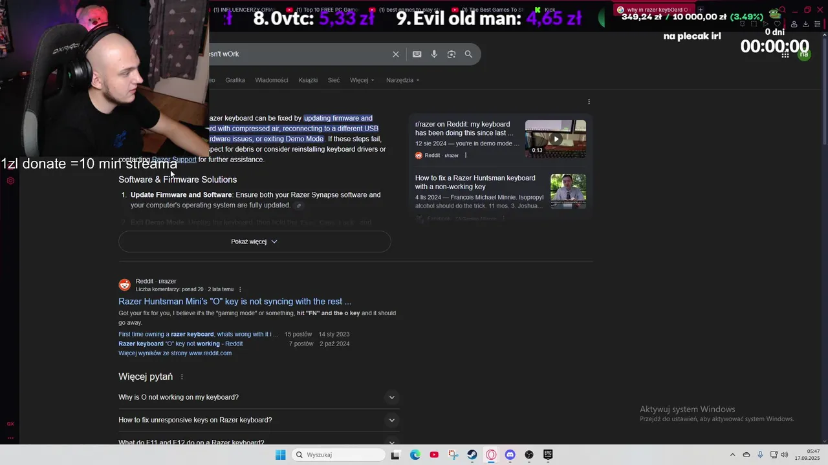Image resolution: width=828 pixels, height=465 pixels.
Task: Open volume control in system tray
Action: click(785, 455)
